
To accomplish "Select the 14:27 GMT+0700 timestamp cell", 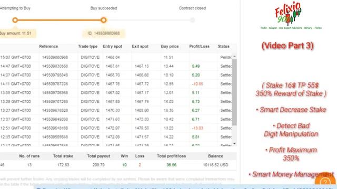I will pos(15,75).
